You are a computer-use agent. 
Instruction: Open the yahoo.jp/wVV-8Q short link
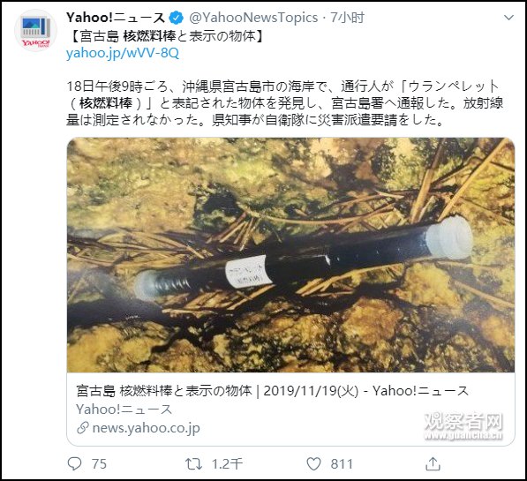[x=123, y=54]
